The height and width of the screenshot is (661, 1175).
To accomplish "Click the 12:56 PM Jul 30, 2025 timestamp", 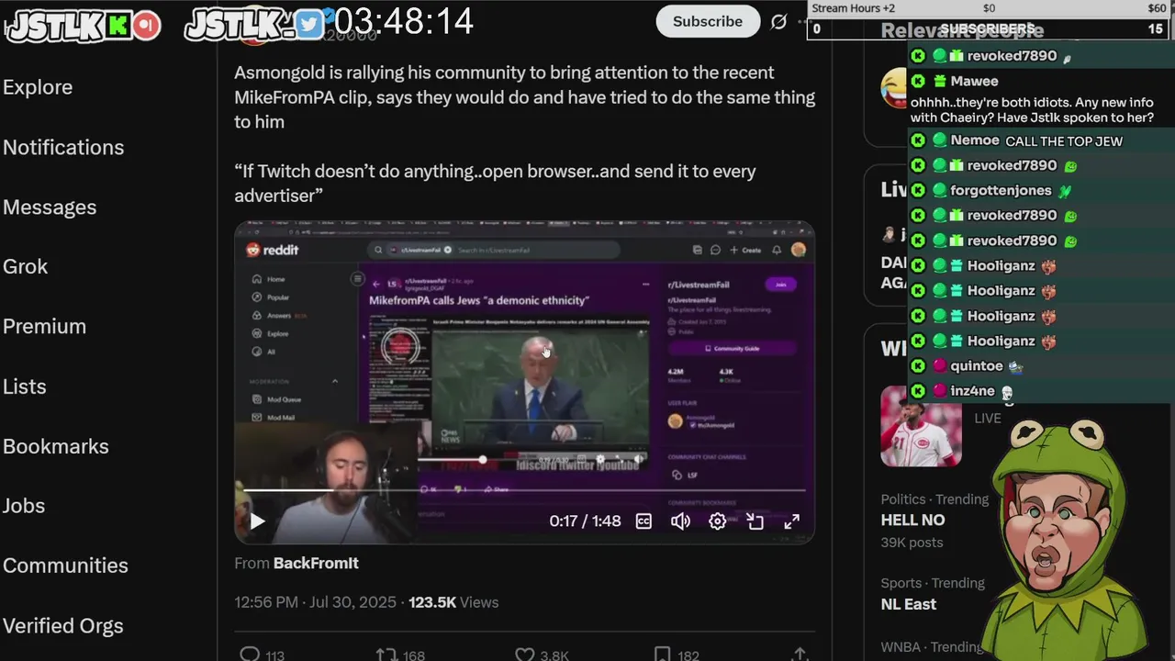I will 316,602.
